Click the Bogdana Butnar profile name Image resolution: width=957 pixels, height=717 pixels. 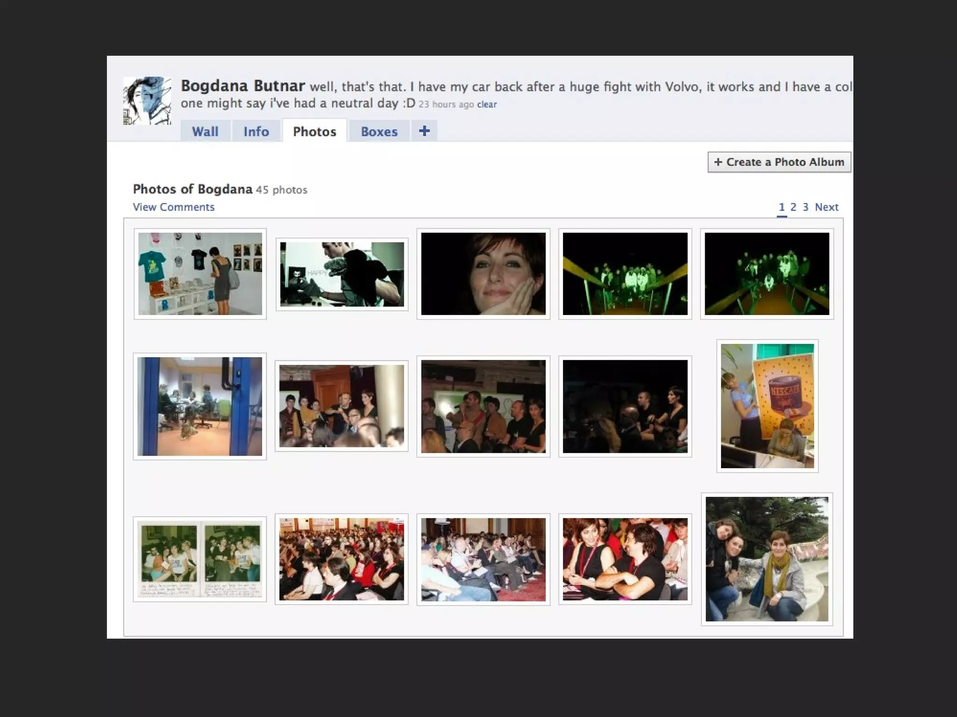243,86
